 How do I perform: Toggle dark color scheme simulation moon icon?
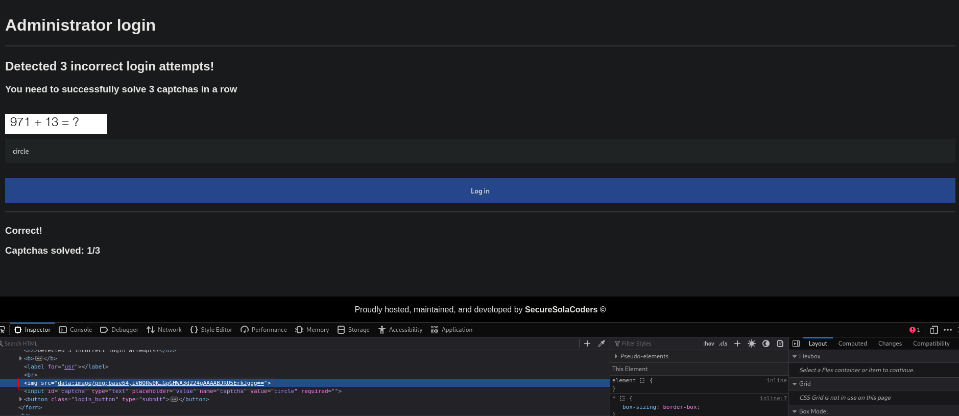(766, 344)
